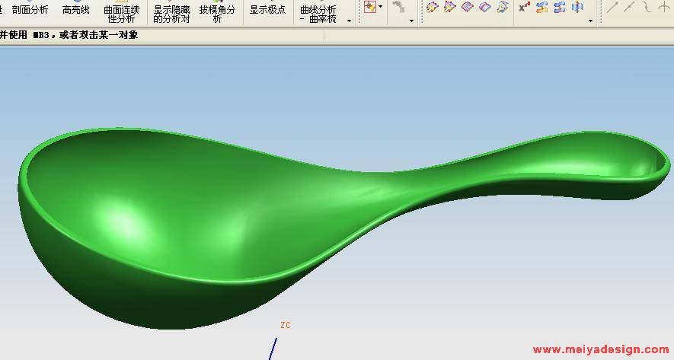674x360 pixels.
Task: Expand dropdown arrow under the gray stepped icon
Action: click(x=411, y=21)
